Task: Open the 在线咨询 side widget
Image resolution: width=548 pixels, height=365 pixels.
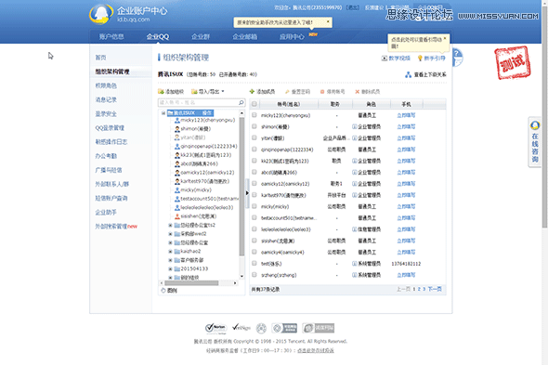Action: 535,141
